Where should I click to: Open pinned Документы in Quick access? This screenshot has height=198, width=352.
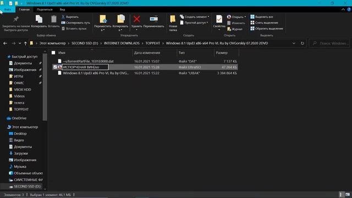point(23,63)
